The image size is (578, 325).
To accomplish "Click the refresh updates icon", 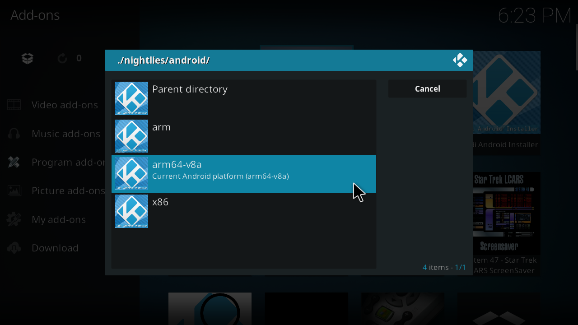I will pyautogui.click(x=62, y=58).
